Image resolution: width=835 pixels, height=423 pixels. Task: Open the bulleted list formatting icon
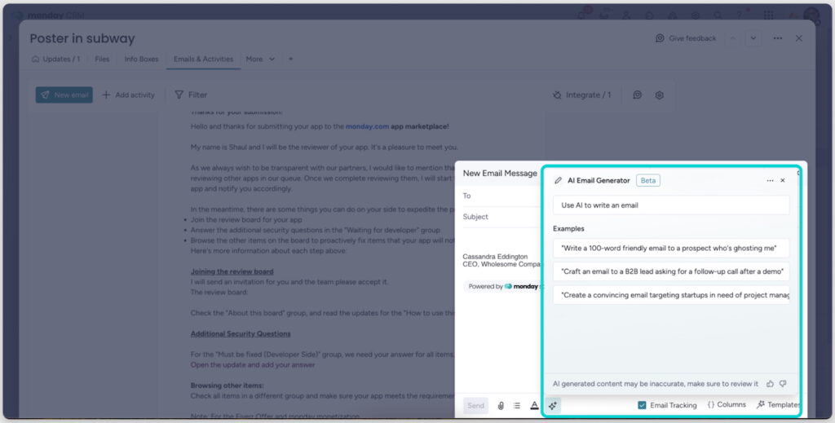pos(516,405)
